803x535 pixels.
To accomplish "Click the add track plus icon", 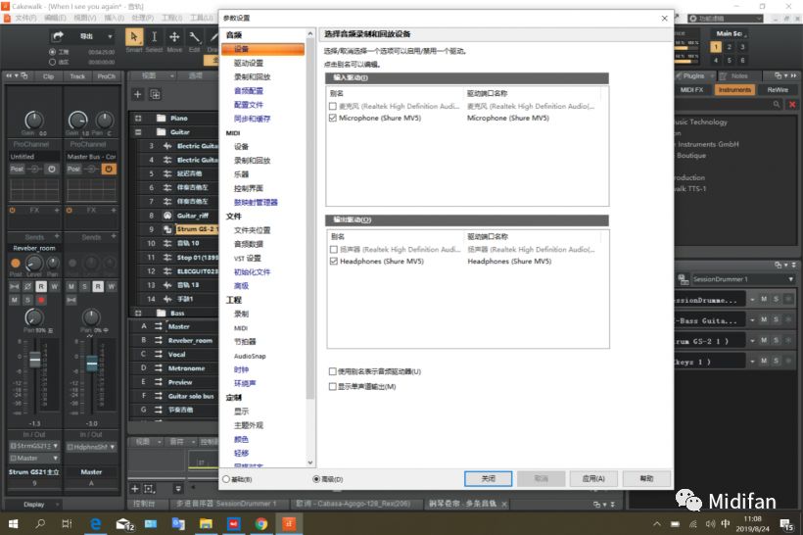I will 137,94.
